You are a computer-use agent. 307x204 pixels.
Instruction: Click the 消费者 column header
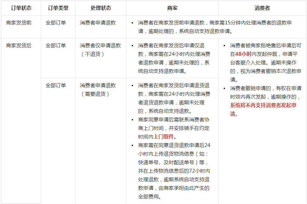tap(262, 8)
